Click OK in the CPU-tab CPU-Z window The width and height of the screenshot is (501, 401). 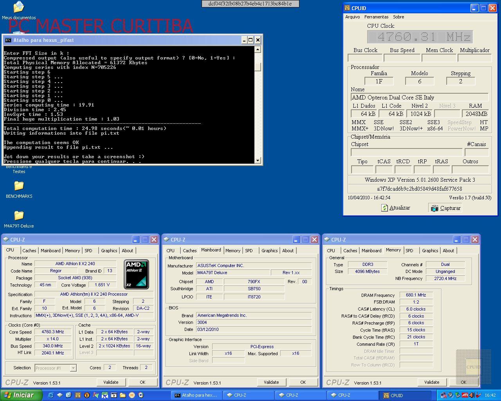point(142,382)
